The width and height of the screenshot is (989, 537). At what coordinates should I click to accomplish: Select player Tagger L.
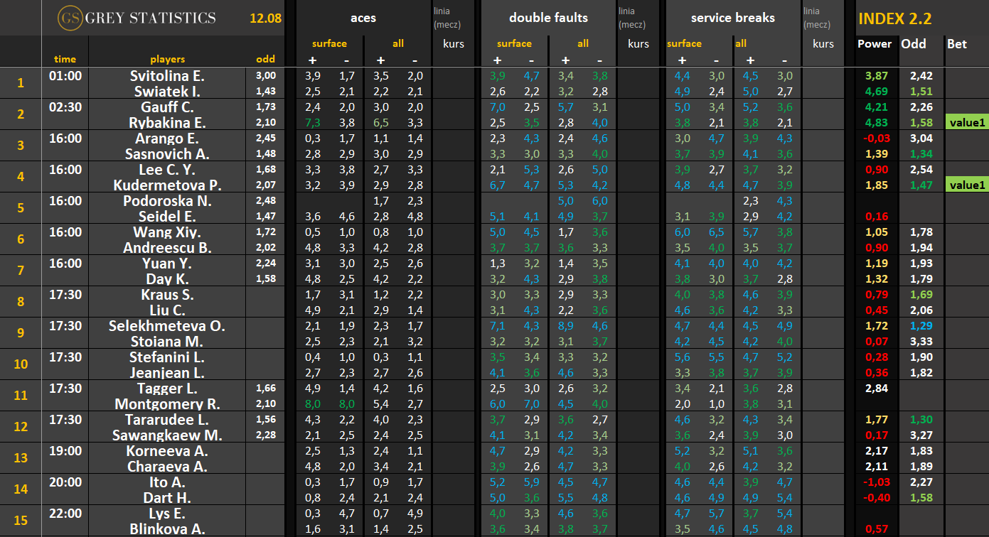pyautogui.click(x=168, y=388)
